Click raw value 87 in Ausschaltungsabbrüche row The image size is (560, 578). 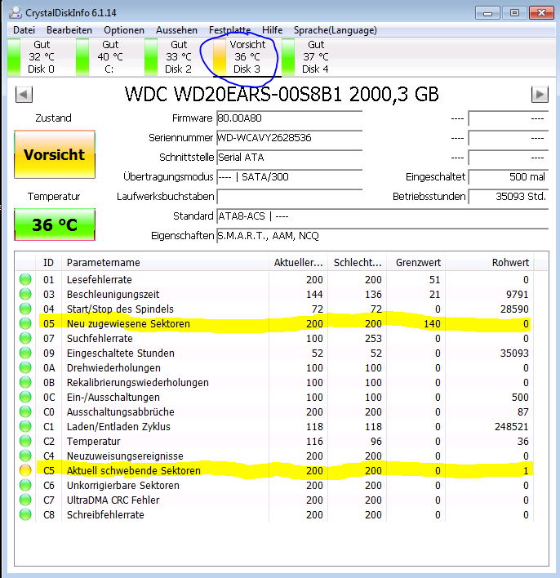coord(522,411)
